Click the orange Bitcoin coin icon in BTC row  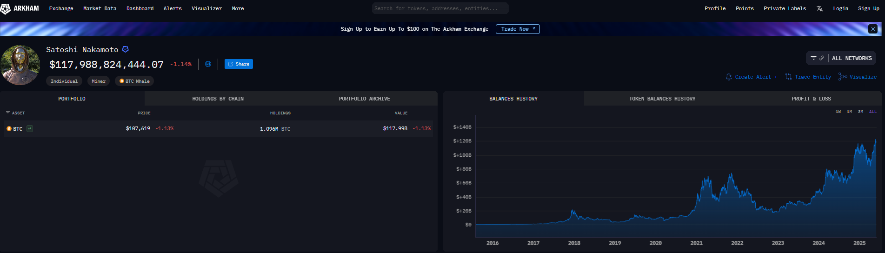click(9, 129)
